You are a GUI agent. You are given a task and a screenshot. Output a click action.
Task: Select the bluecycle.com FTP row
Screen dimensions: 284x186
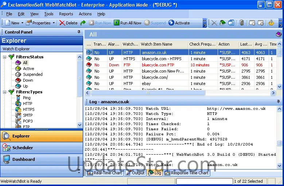(180, 65)
